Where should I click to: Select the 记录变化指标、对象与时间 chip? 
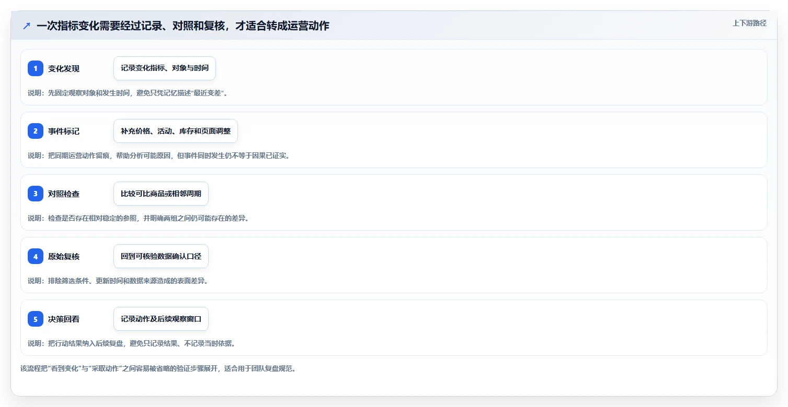[x=165, y=68]
